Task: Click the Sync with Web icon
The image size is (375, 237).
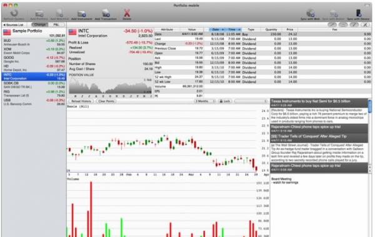Action: coord(310,13)
